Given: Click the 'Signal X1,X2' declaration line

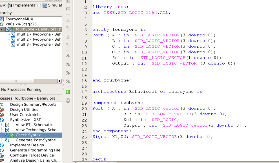Looking at the screenshot, I should (153, 137).
